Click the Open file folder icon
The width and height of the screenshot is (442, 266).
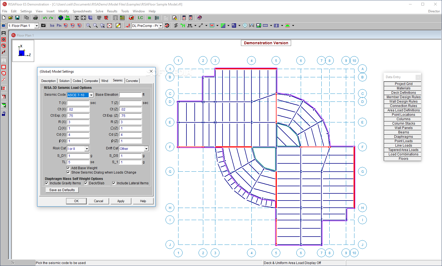tap(10, 18)
